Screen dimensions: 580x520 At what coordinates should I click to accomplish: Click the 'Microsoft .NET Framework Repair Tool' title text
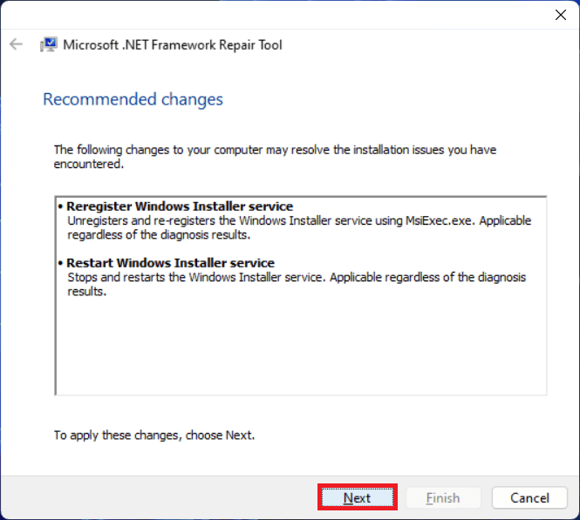click(173, 44)
